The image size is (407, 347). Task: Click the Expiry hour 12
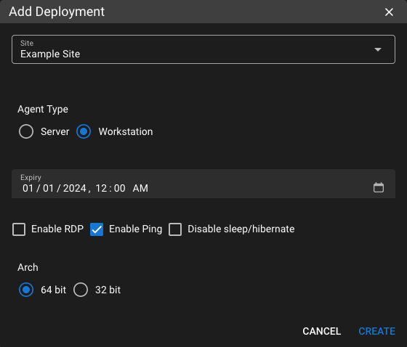pos(101,188)
